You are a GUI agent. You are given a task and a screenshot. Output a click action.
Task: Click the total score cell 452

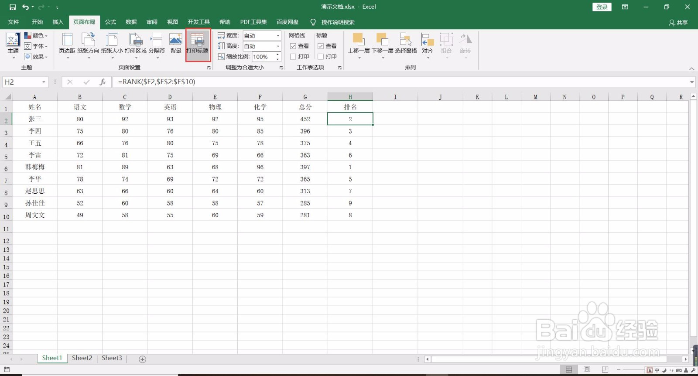coord(305,119)
